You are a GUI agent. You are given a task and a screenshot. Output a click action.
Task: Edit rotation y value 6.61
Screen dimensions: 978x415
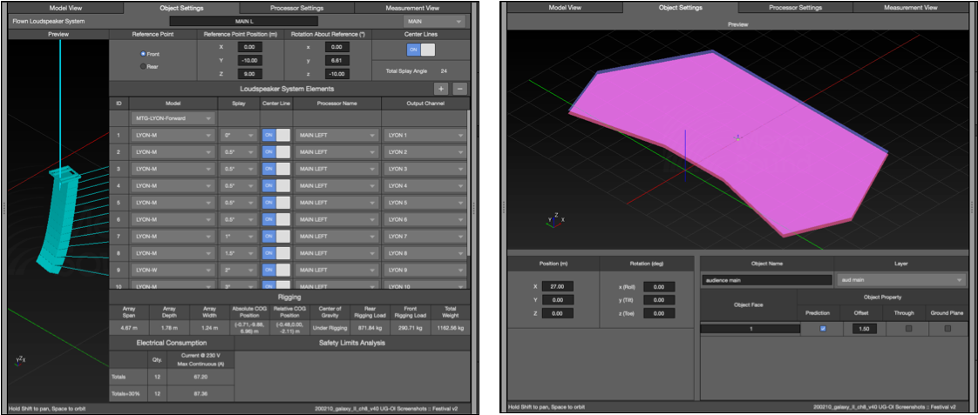pos(336,60)
